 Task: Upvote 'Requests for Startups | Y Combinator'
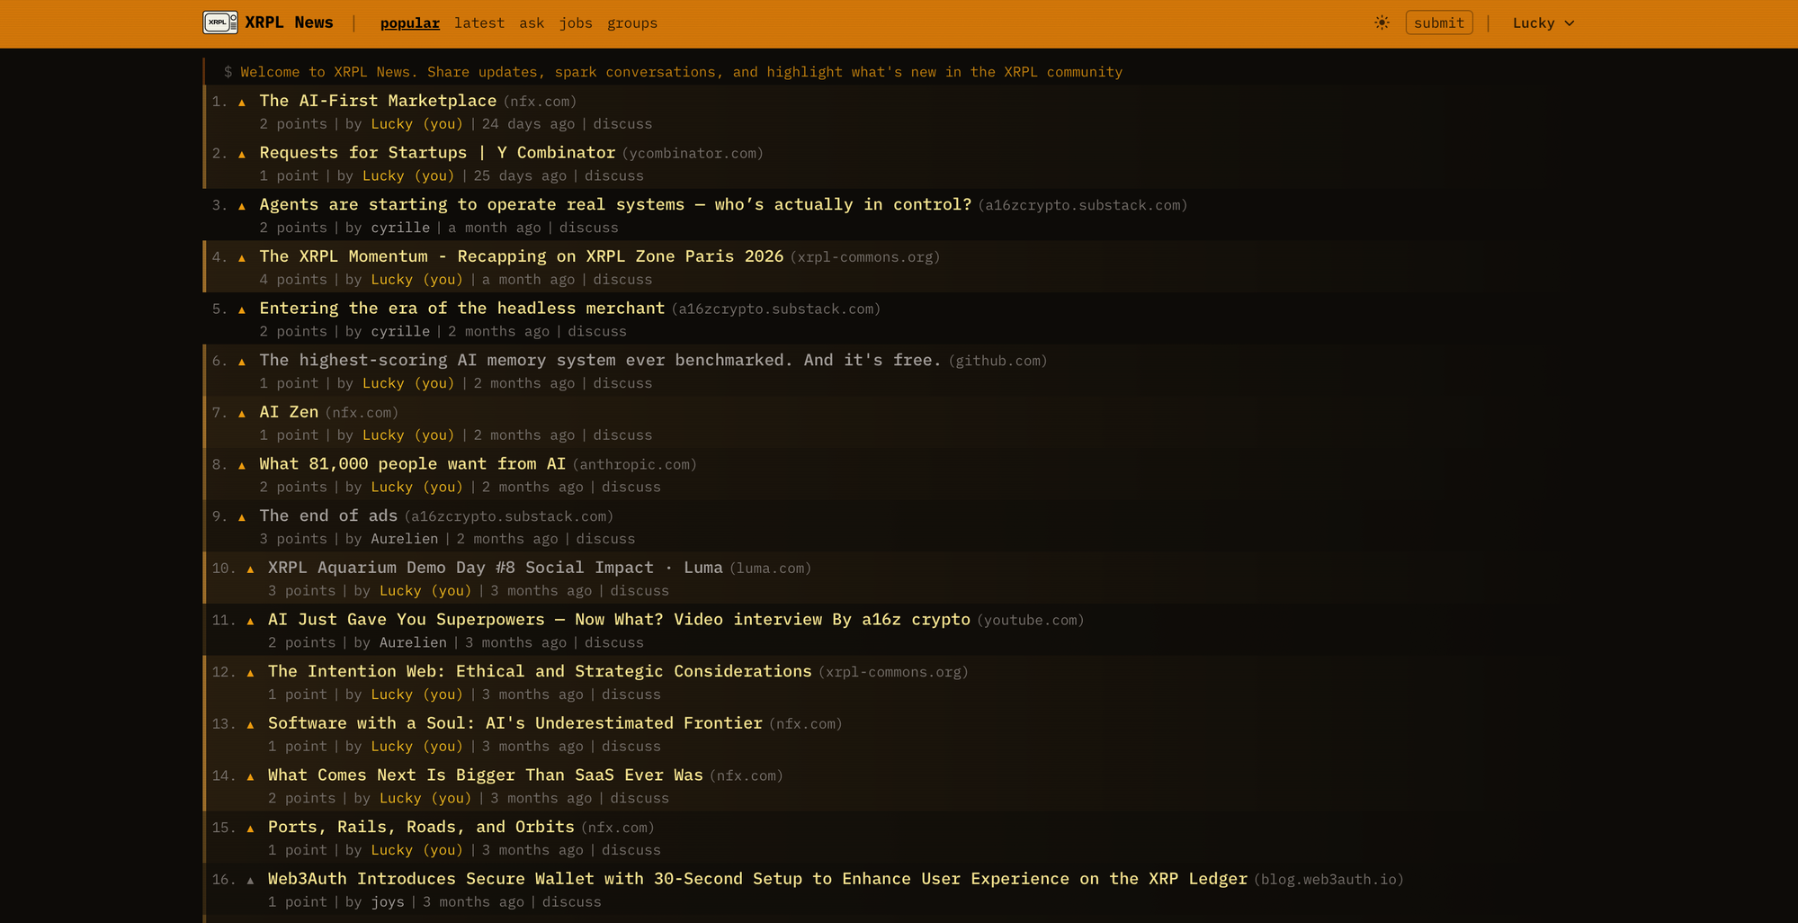[x=242, y=155]
